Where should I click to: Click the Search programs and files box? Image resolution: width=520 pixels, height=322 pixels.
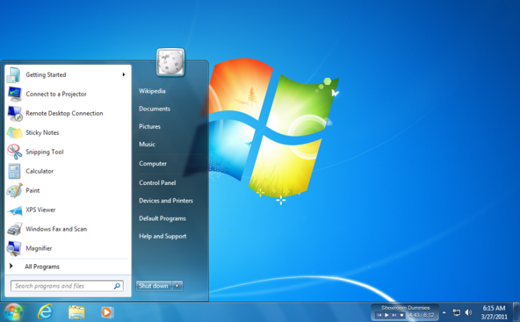(63, 286)
